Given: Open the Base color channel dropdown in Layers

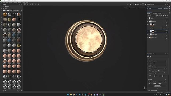Looking at the screenshot, I should [x=151, y=15].
